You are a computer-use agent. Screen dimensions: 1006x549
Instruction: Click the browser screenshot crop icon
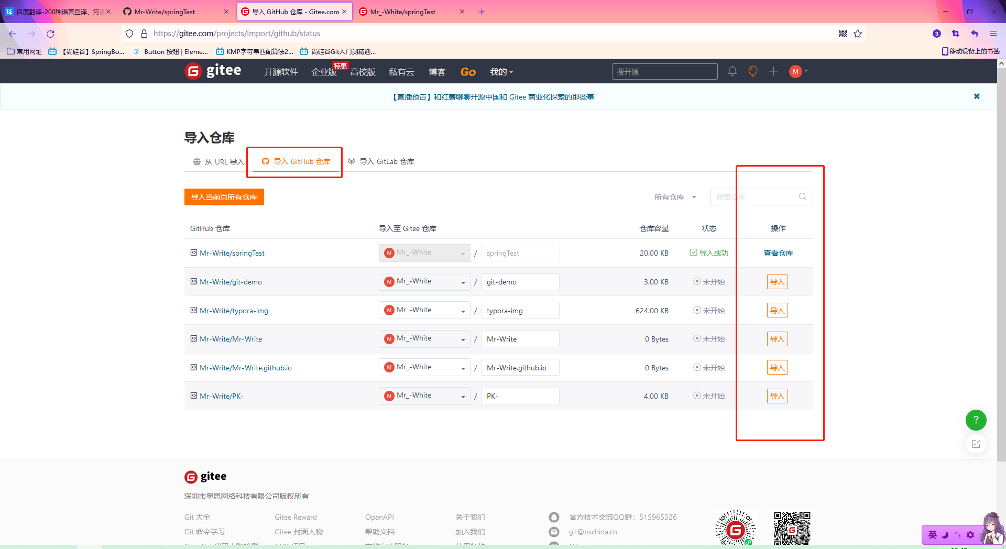tap(956, 34)
